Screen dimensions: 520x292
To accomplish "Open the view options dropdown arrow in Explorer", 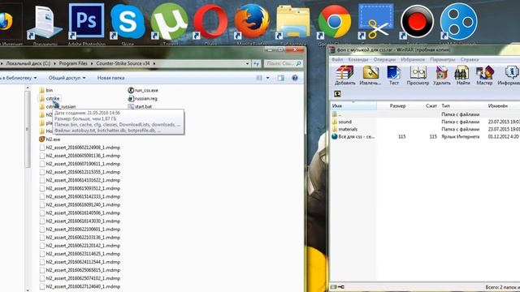I will point(267,78).
